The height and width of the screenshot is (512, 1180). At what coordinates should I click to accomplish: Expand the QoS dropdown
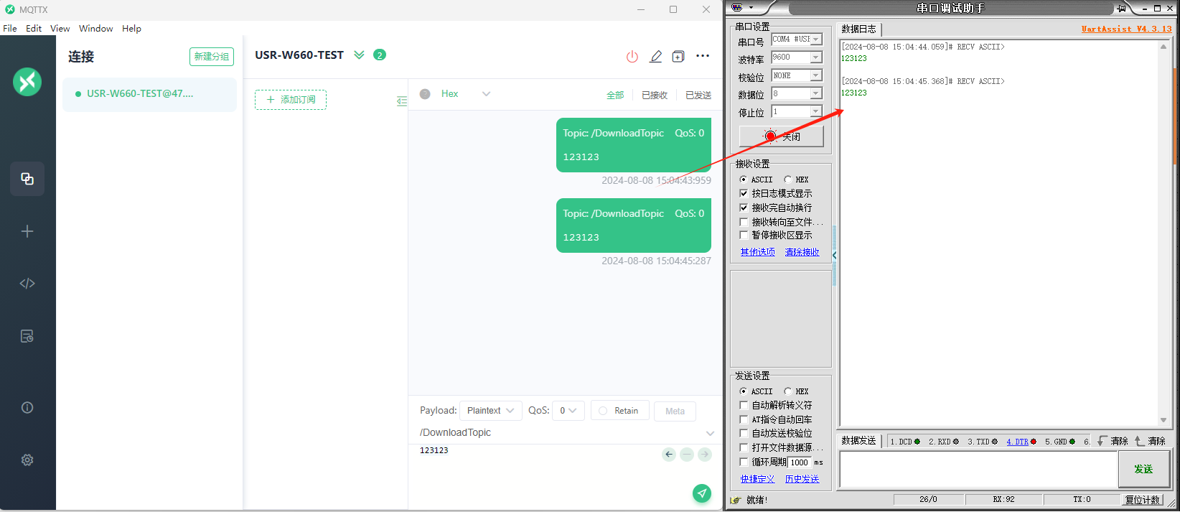[x=568, y=411]
